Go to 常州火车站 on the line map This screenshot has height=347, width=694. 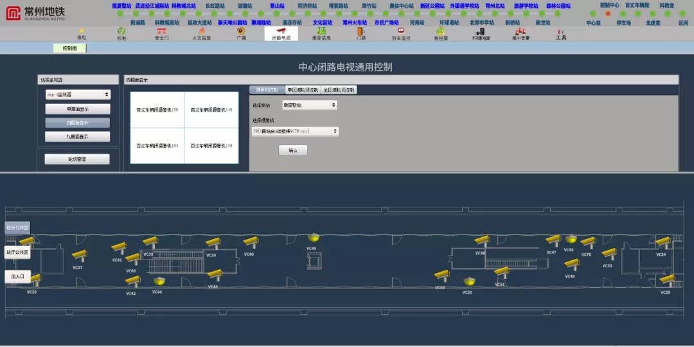355,22
